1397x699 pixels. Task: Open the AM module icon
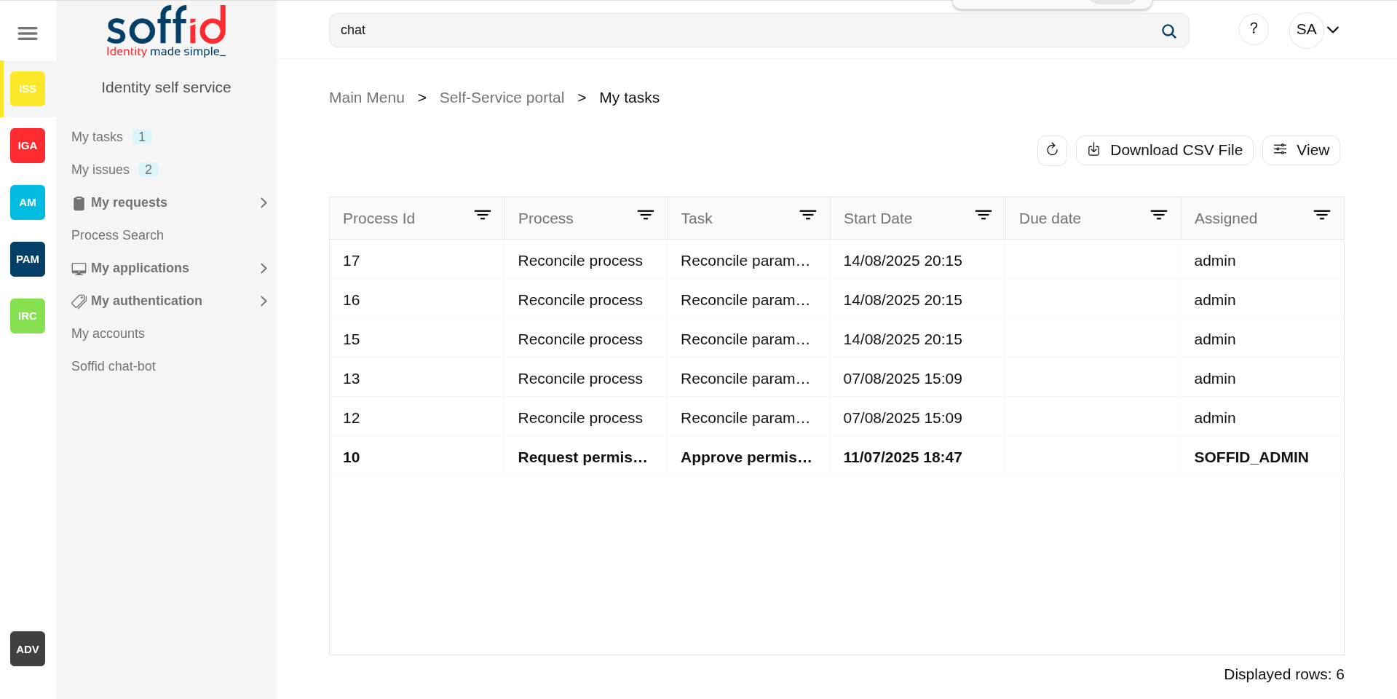click(28, 202)
